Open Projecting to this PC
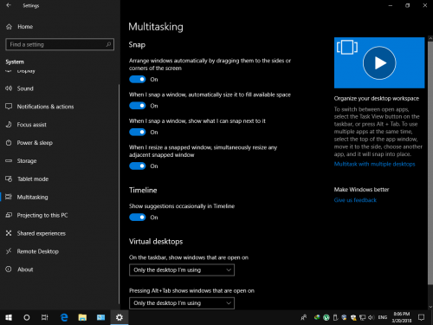The image size is (433, 325). [42, 215]
